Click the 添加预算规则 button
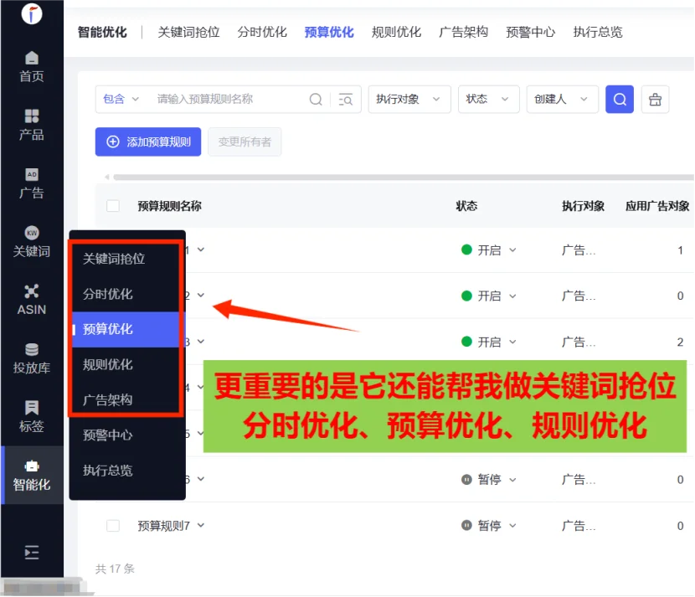695x597 pixels. pyautogui.click(x=148, y=142)
